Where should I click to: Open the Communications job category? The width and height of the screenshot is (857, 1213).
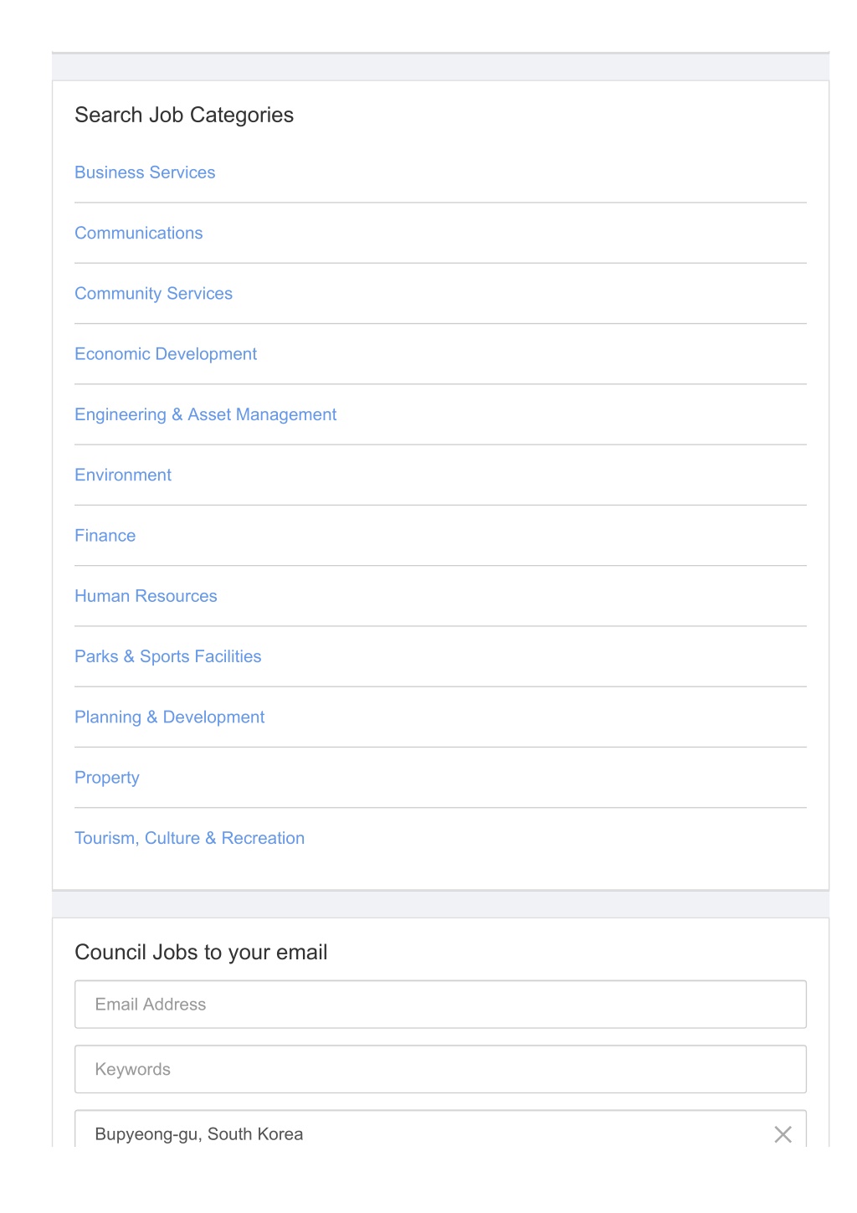139,233
